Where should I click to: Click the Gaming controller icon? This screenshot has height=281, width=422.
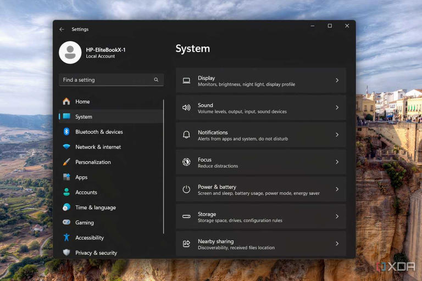tap(66, 222)
